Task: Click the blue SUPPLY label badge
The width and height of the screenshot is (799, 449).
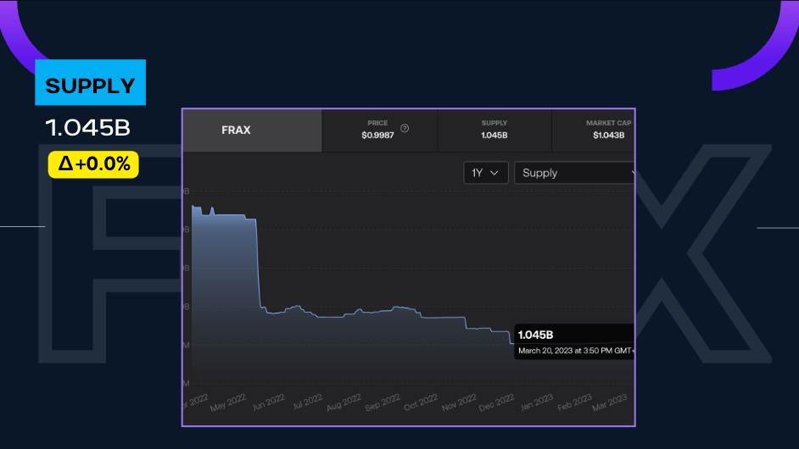Action: pos(90,83)
